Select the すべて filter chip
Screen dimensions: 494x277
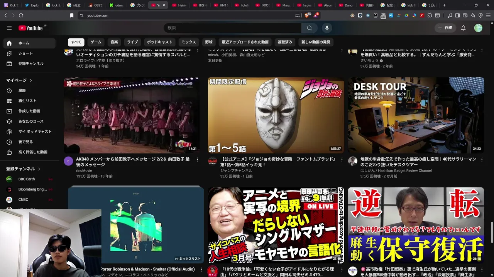76,42
